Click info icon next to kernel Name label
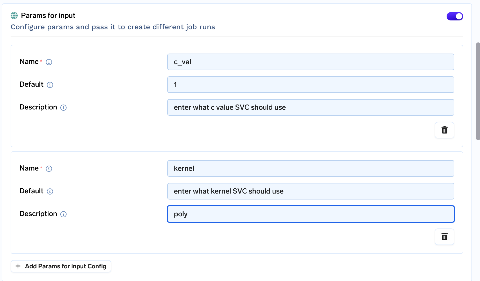480x281 pixels. coord(49,169)
